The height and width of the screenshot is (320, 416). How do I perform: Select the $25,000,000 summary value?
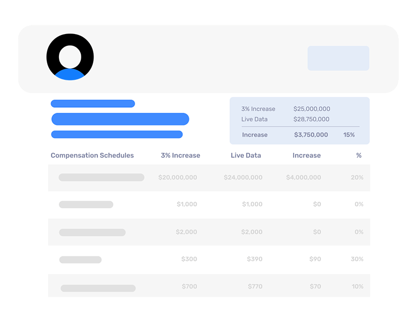click(312, 109)
